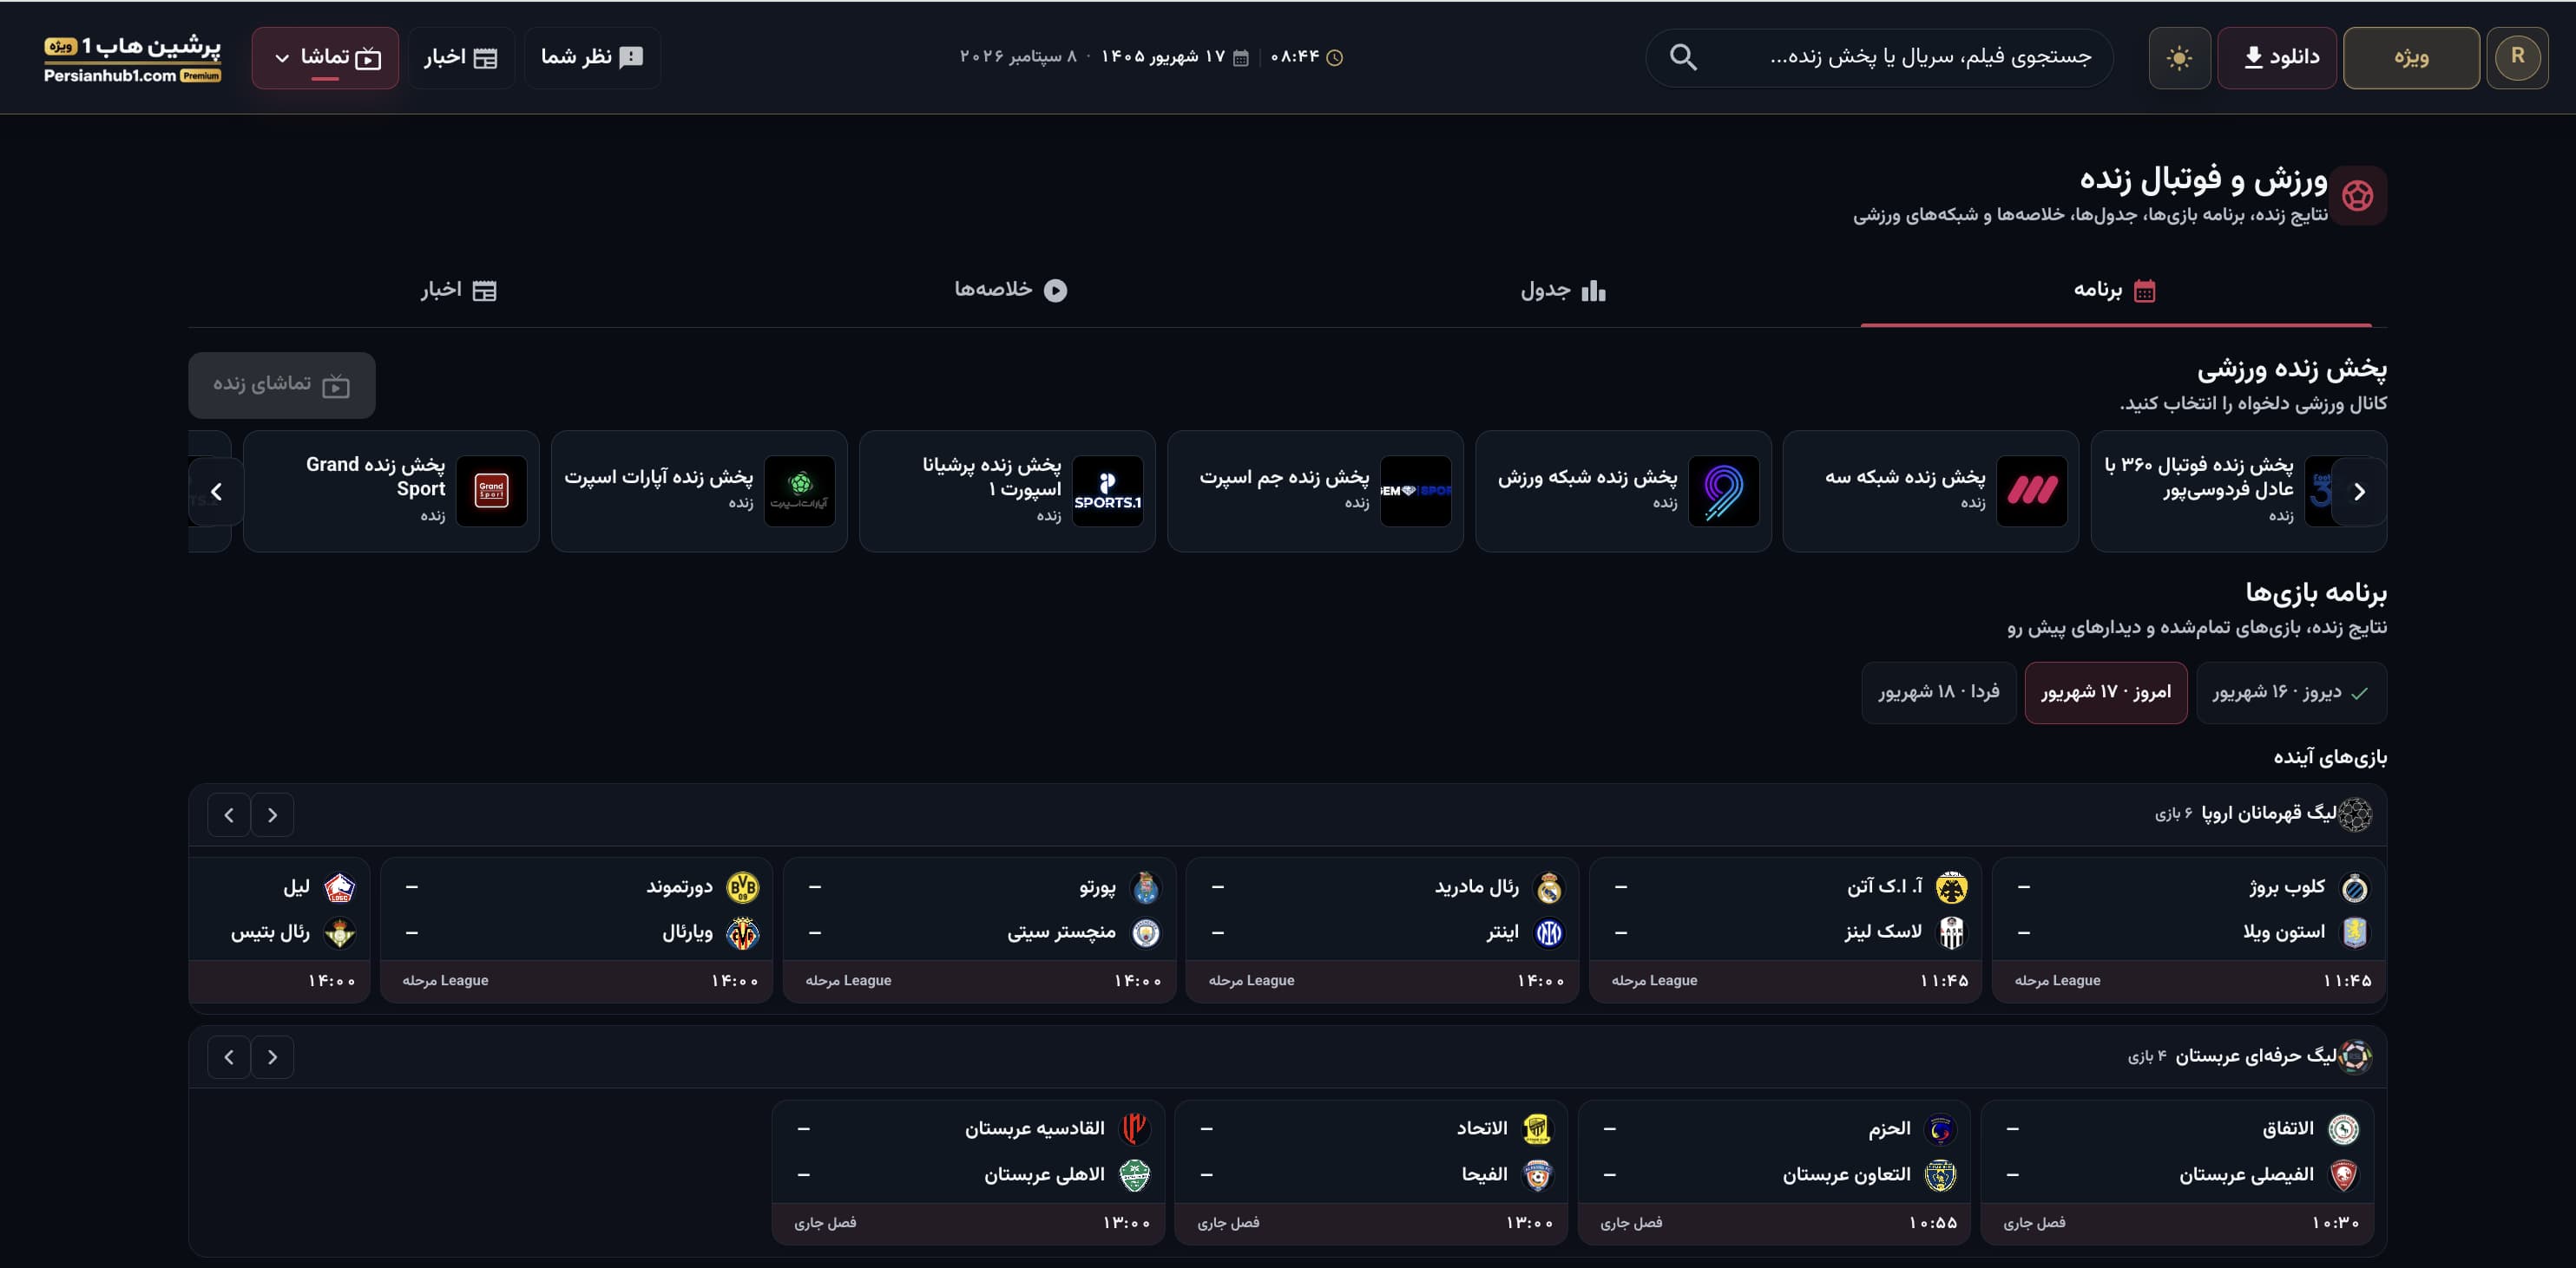Open Grand Sport channel logo
This screenshot has width=2576, height=1268.
click(492, 491)
